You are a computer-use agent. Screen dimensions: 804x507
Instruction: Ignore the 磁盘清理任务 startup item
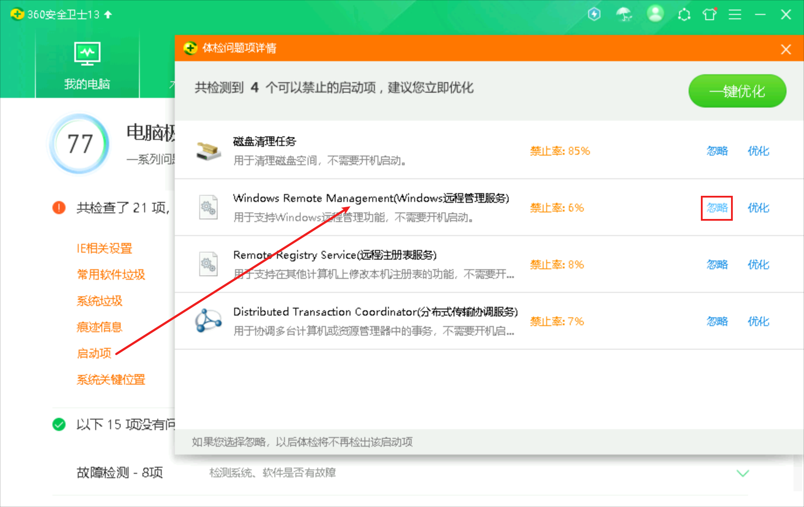click(717, 151)
